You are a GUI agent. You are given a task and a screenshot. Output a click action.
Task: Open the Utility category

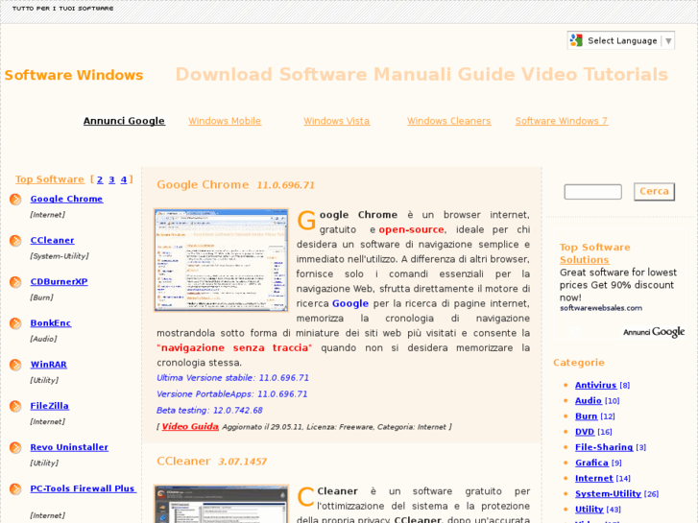coord(589,510)
